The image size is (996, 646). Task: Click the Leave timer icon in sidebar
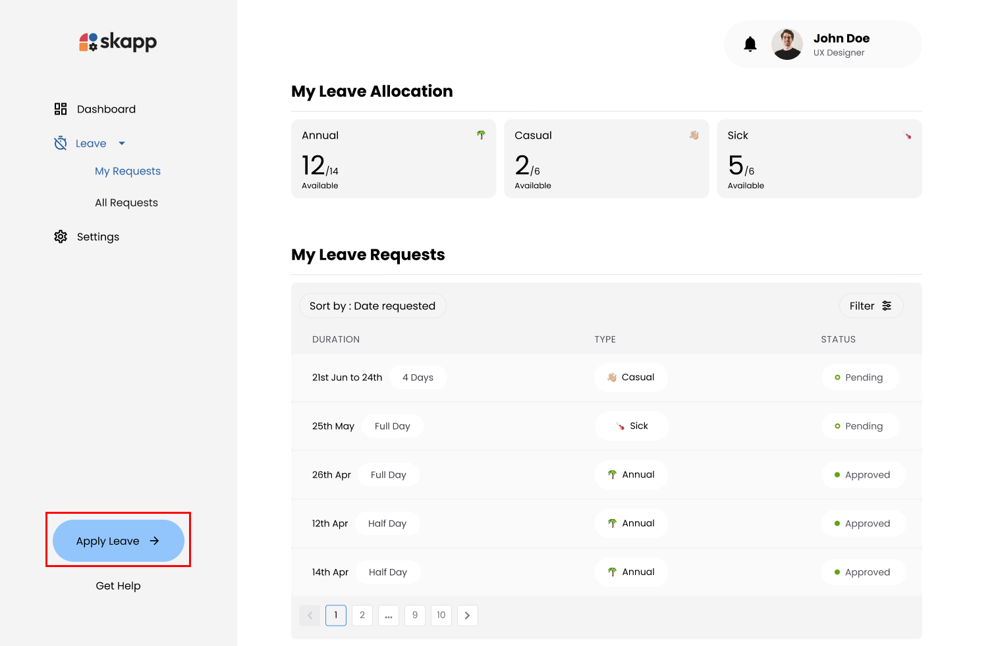61,143
